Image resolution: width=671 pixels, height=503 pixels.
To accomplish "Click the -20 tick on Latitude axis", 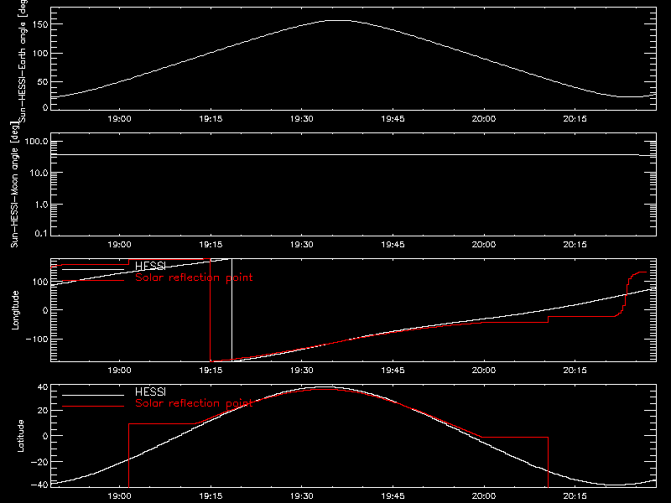I will [39, 462].
